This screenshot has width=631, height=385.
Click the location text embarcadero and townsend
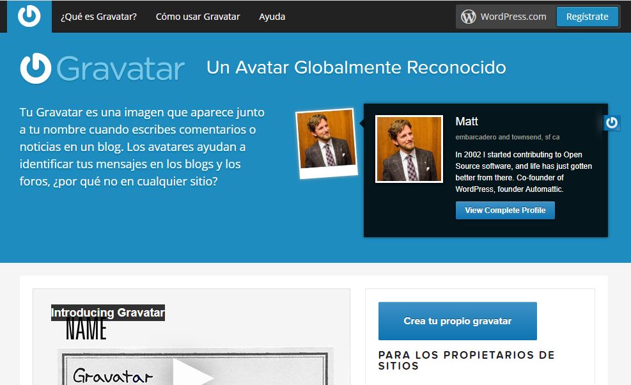point(508,137)
